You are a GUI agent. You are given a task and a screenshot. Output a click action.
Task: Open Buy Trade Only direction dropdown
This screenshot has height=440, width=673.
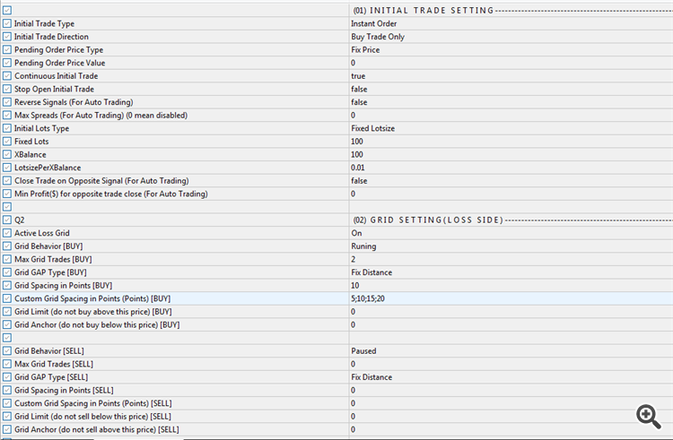pos(378,37)
